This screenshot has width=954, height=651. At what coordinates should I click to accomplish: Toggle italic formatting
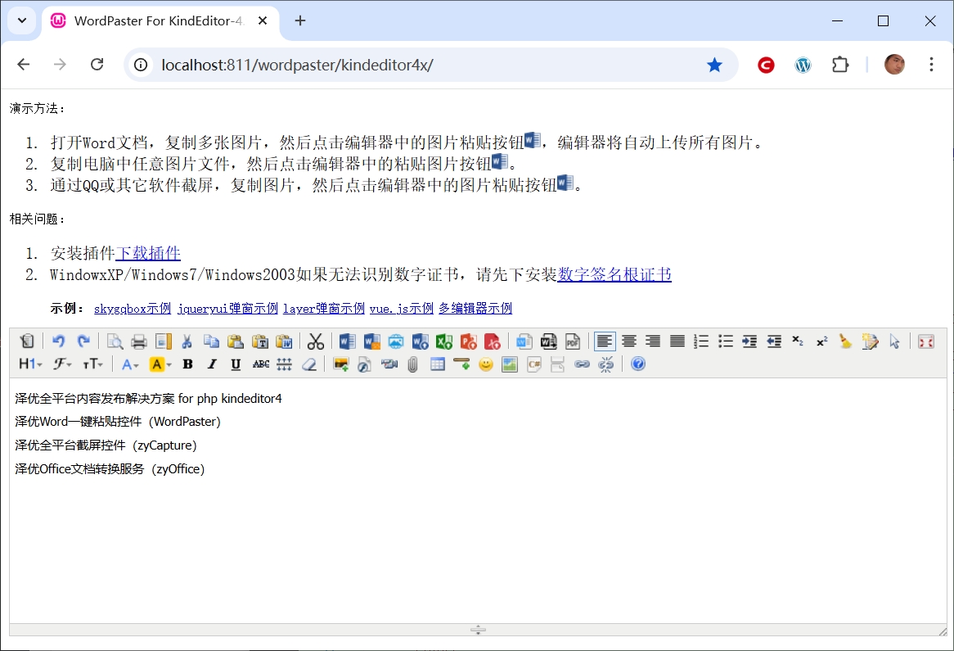coord(212,364)
